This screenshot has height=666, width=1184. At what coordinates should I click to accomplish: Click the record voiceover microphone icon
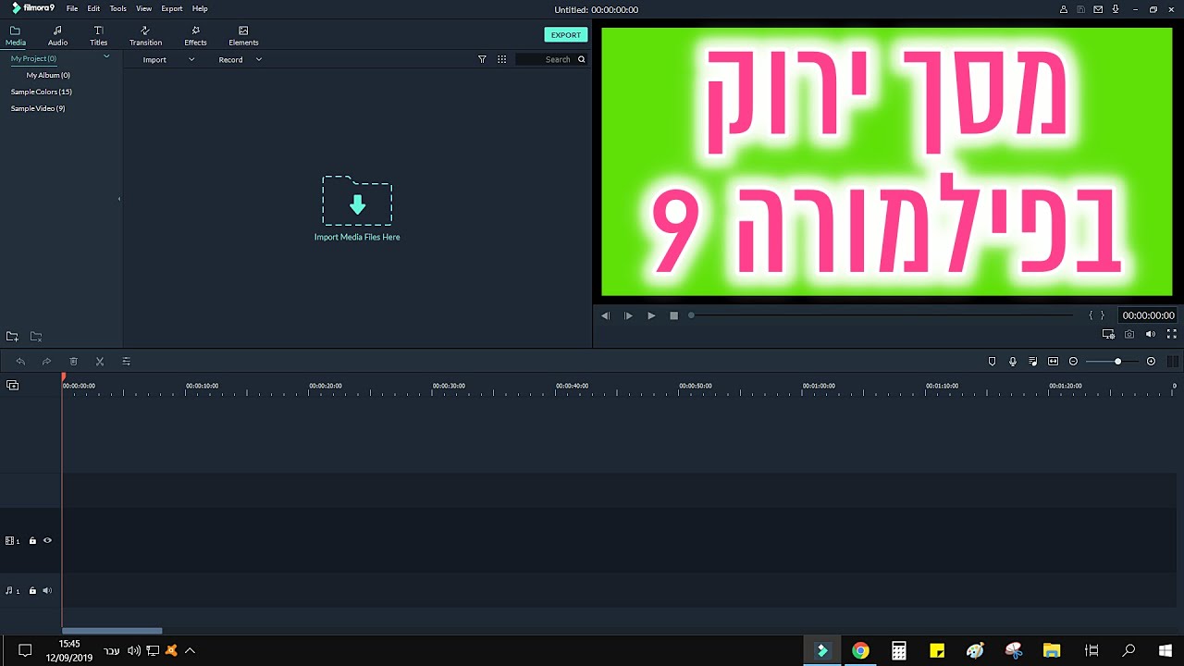point(1013,362)
